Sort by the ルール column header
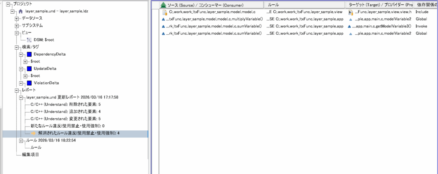 (x=273, y=5)
